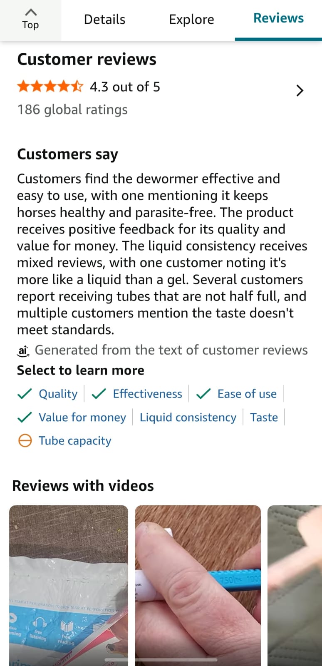Switch to the Details tab
This screenshot has width=322, height=666.
pos(104,20)
